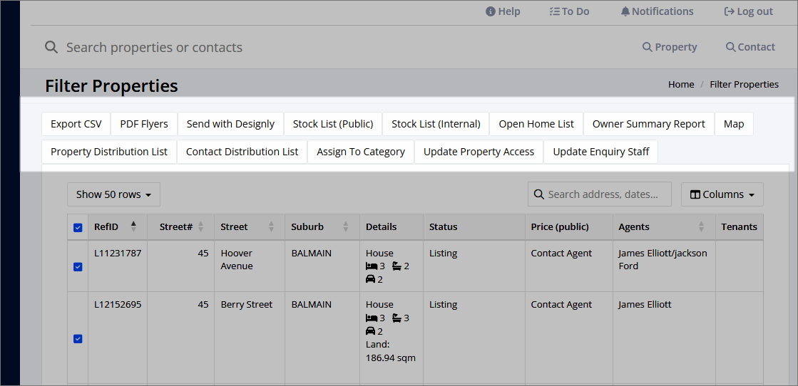The height and width of the screenshot is (386, 798).
Task: Click Assign To Category
Action: click(x=361, y=152)
